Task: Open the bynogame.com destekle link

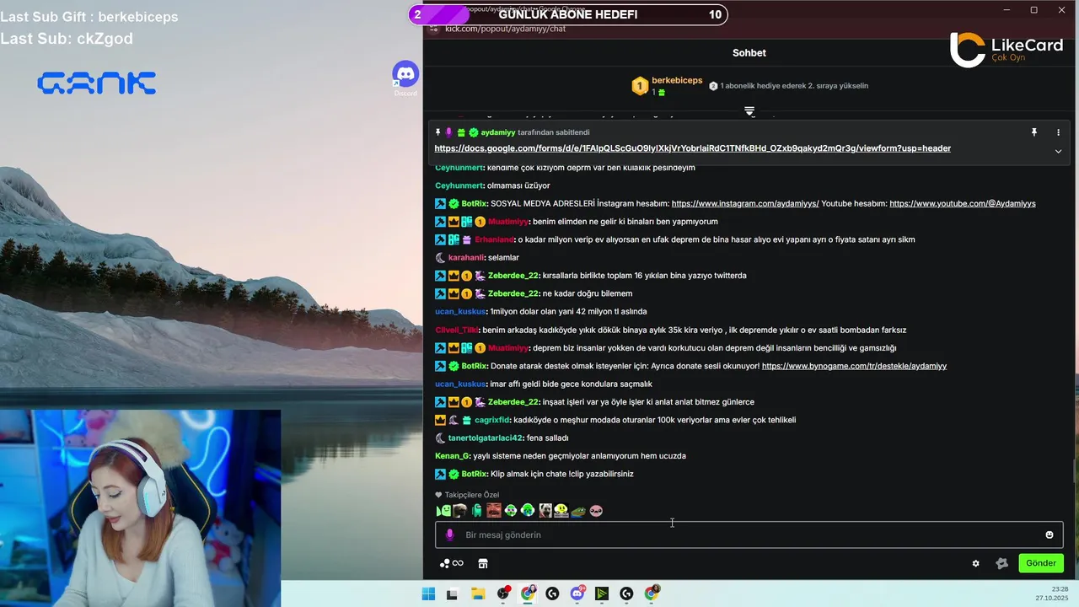Action: coord(854,366)
